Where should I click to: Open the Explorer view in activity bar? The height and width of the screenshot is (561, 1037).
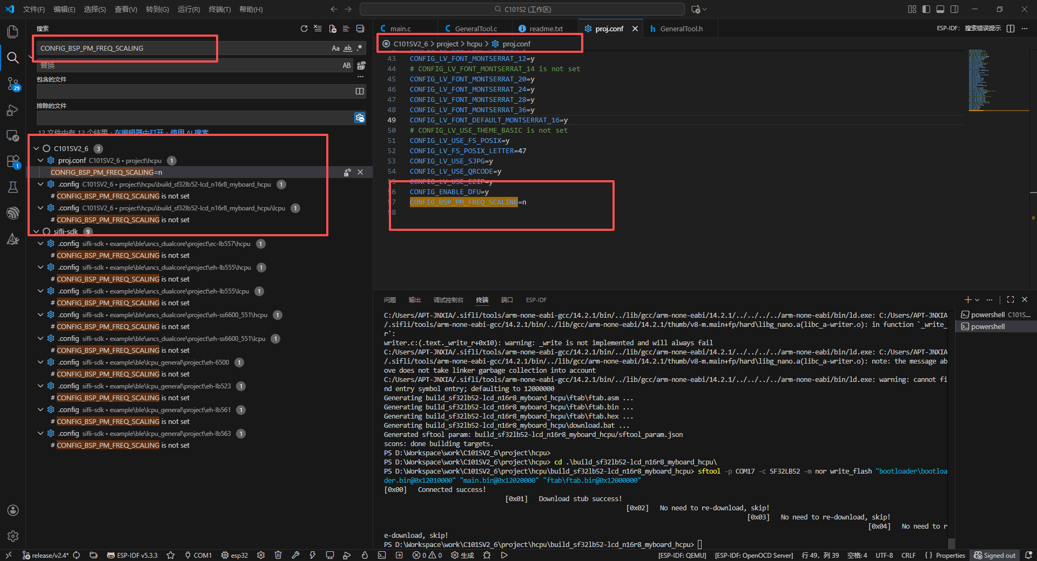(13, 32)
